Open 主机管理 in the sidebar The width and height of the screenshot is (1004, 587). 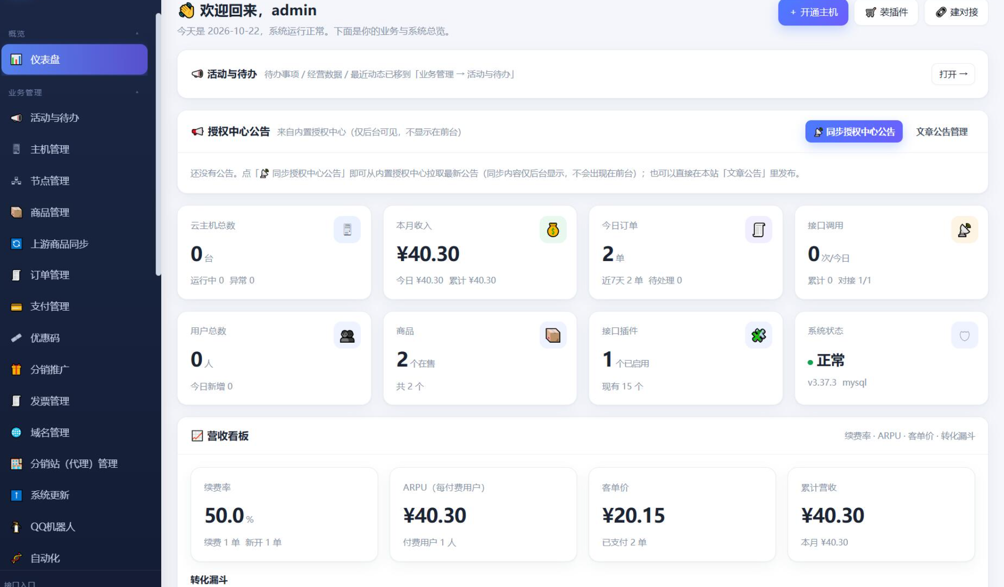pyautogui.click(x=74, y=149)
